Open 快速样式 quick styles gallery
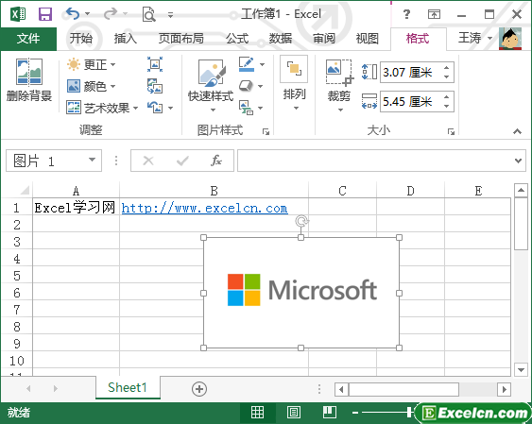Image resolution: width=532 pixels, height=424 pixels. point(211,85)
